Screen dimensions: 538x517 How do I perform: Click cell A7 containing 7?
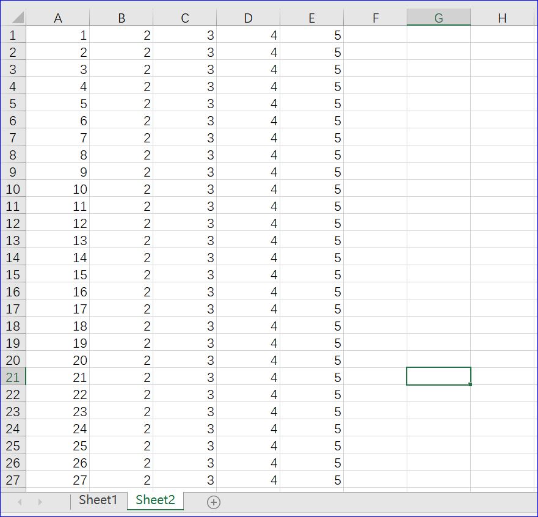(57, 137)
